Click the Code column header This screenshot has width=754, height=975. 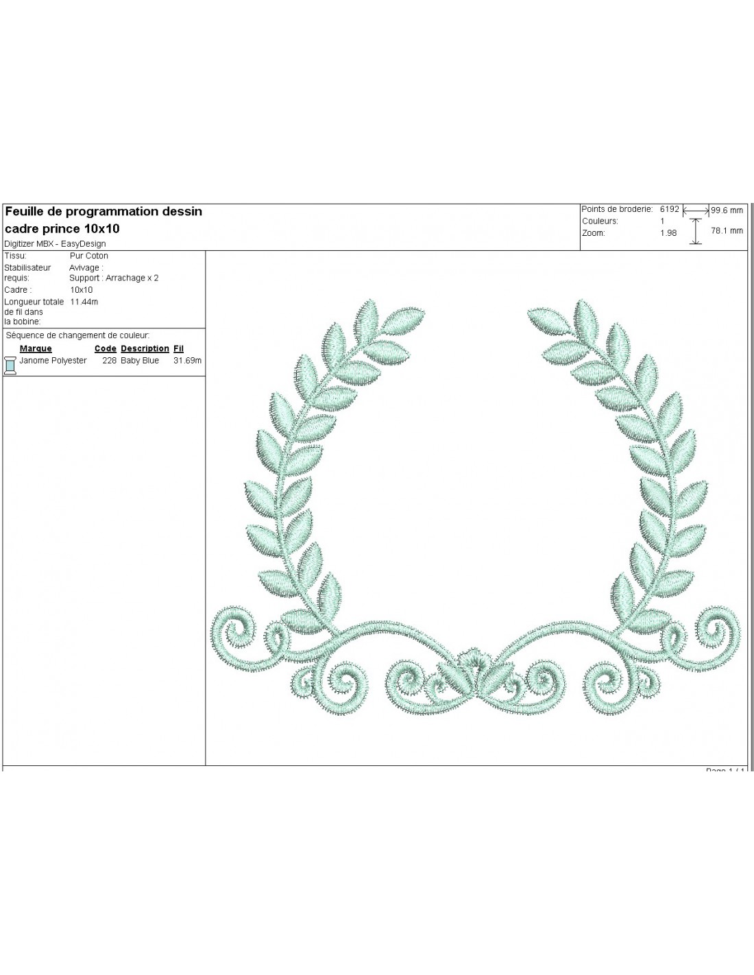[x=105, y=348]
